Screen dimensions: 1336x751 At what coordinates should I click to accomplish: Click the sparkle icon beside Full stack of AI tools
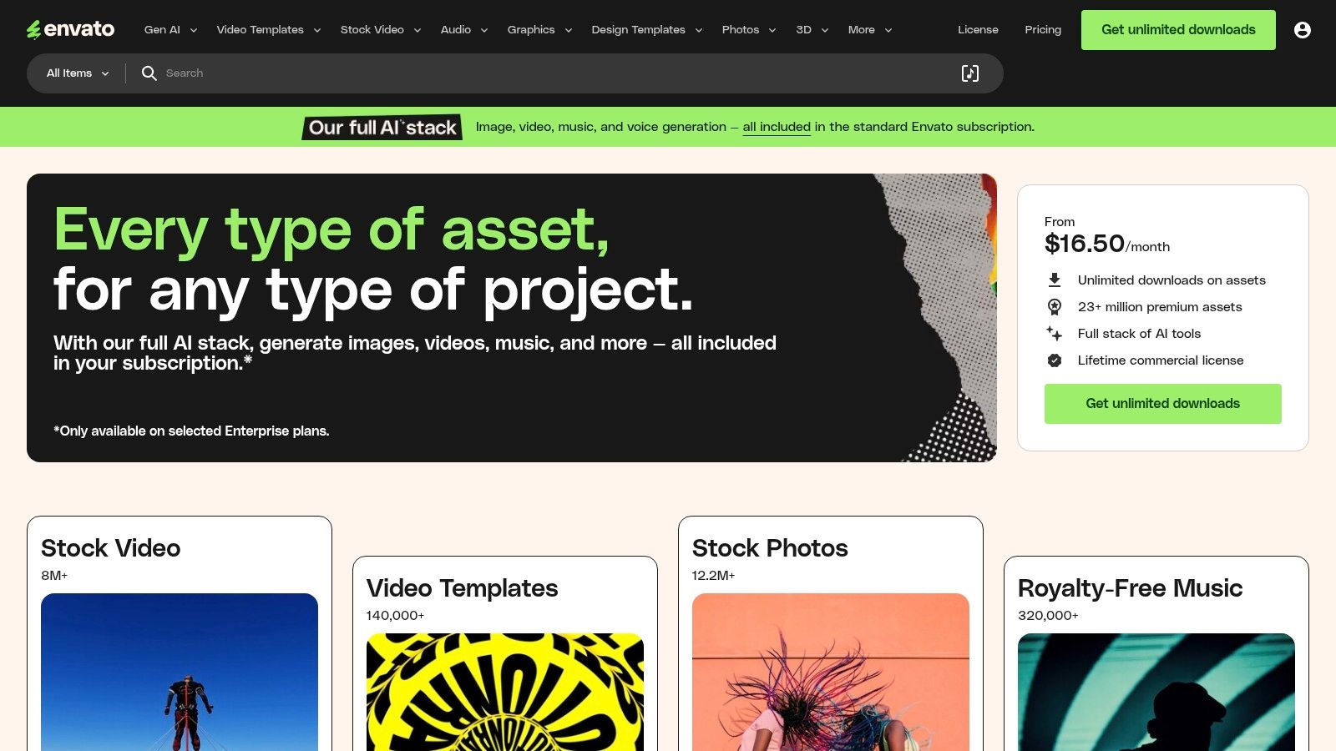pyautogui.click(x=1055, y=333)
